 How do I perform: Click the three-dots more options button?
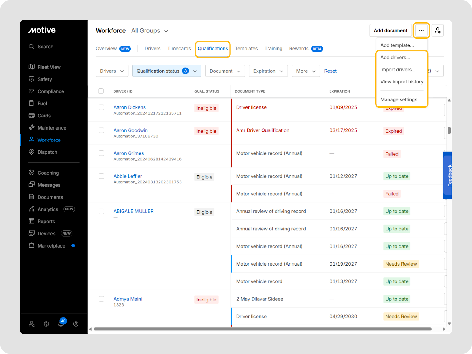coord(421,30)
